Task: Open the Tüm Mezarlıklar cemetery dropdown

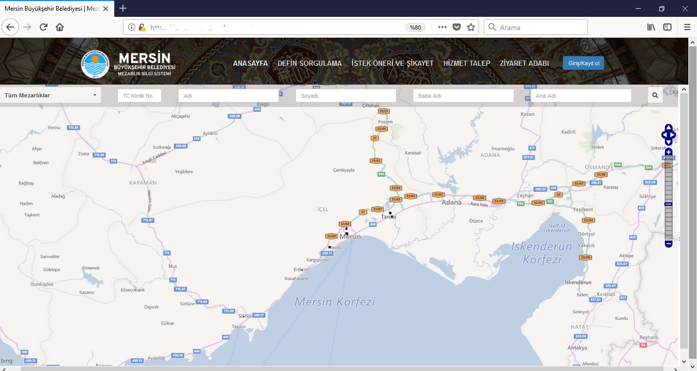Action: tap(51, 95)
